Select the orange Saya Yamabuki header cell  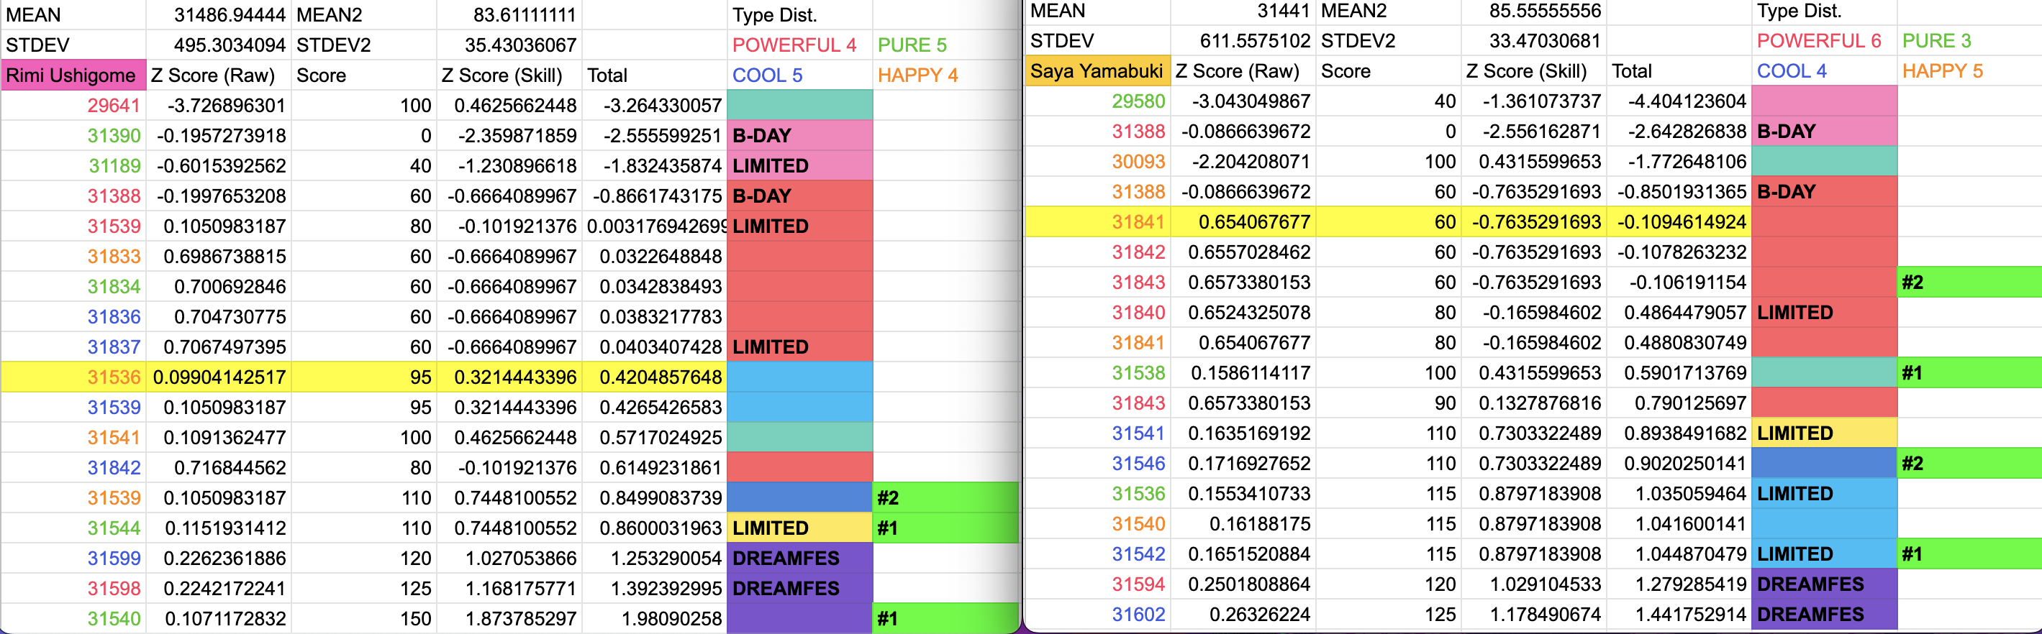coord(1097,71)
